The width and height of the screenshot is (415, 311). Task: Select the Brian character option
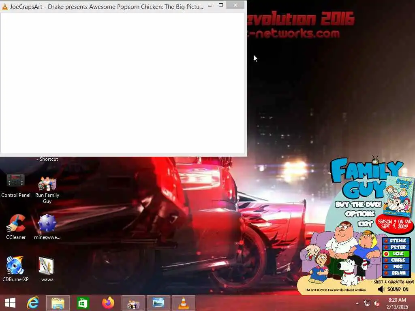pos(396,273)
